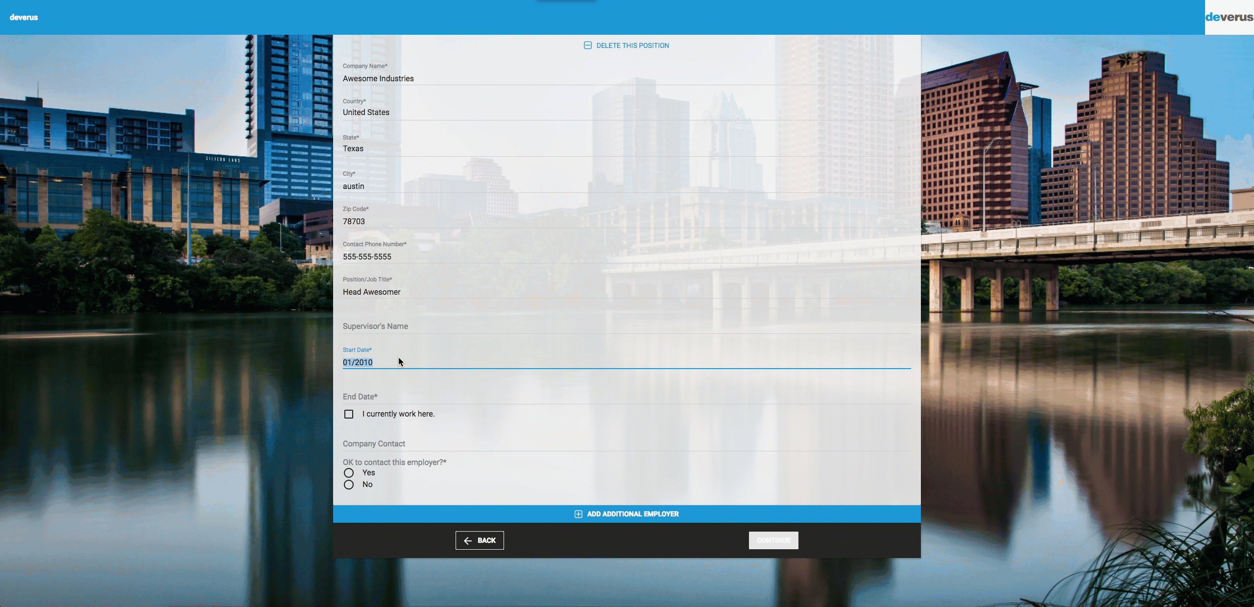The image size is (1254, 607).
Task: Click the Delete This Position link
Action: click(x=627, y=46)
